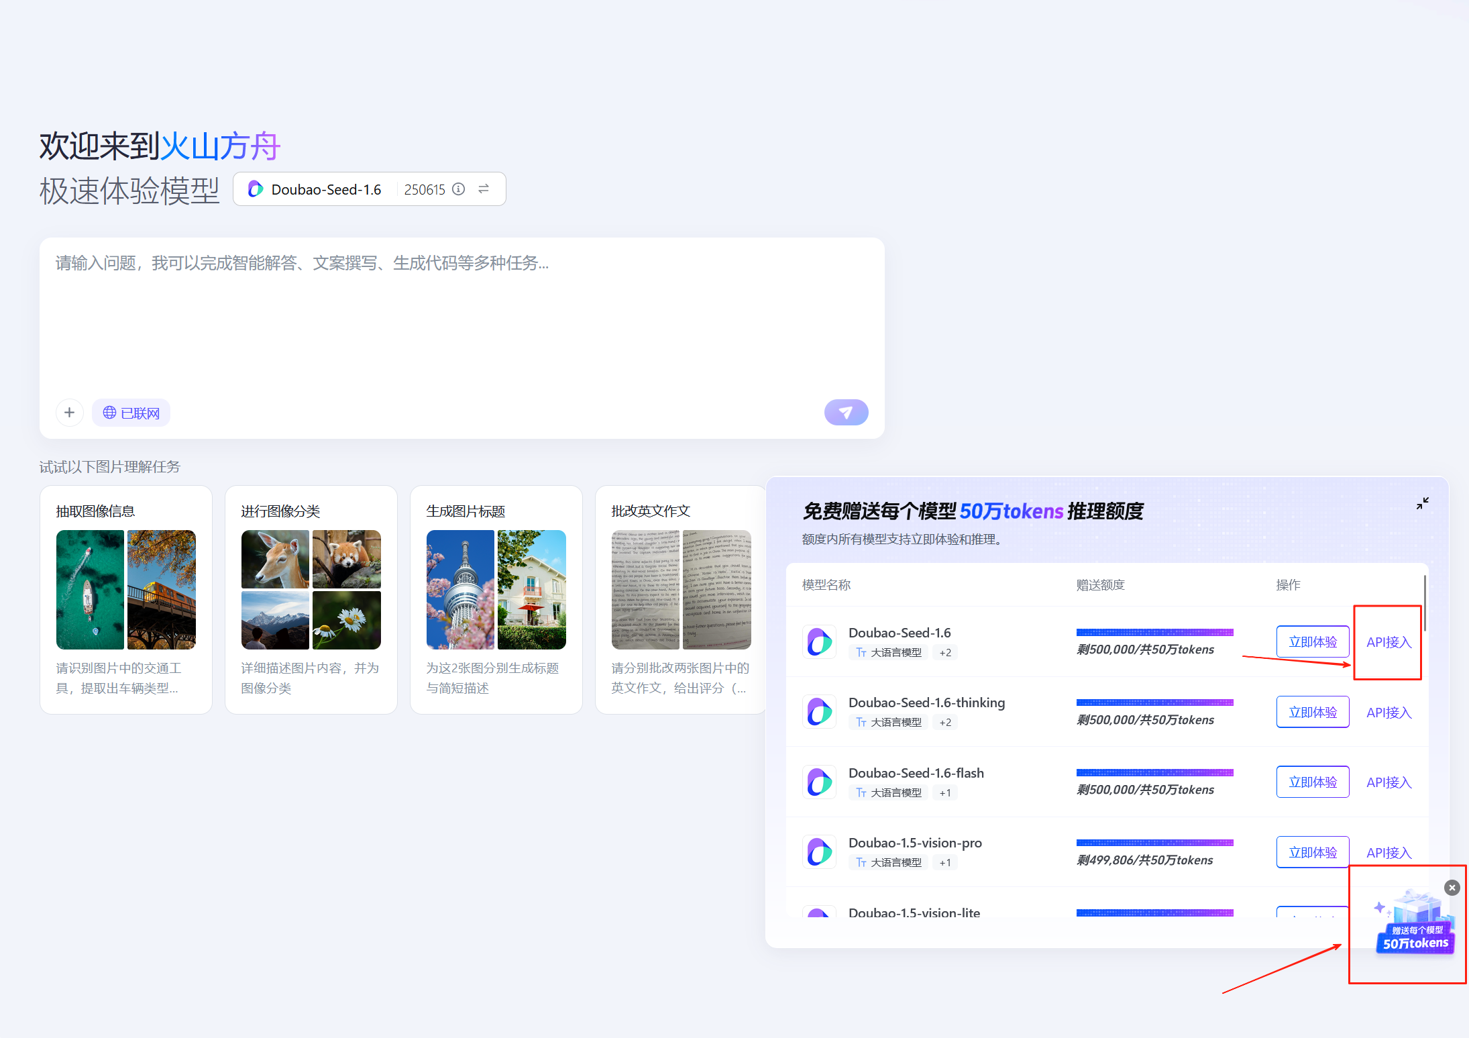The image size is (1469, 1038).
Task: Click the train on bridge thumbnail
Action: click(162, 590)
